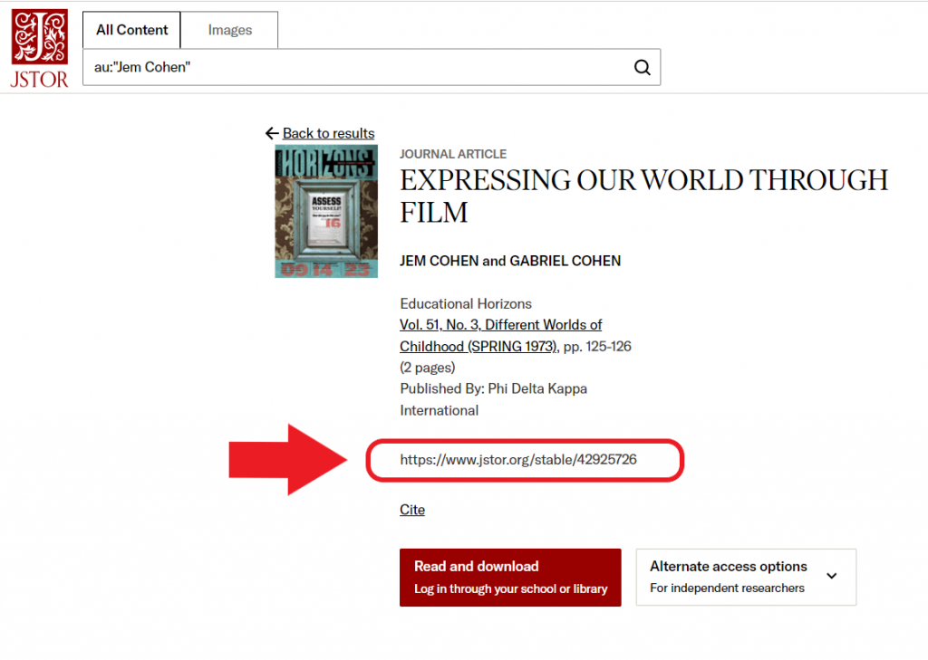Click author names Jem Cohen and Gabriel Cohen
The width and height of the screenshot is (928, 660).
(510, 261)
